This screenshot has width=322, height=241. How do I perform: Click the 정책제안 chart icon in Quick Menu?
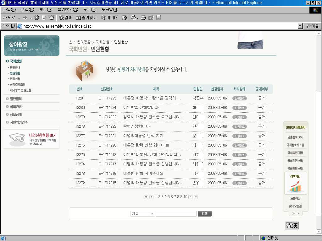pos(295,187)
